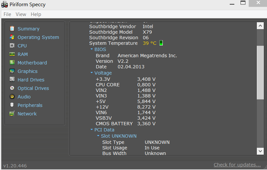Open the Help menu
This screenshot has width=267, height=170.
click(36, 14)
